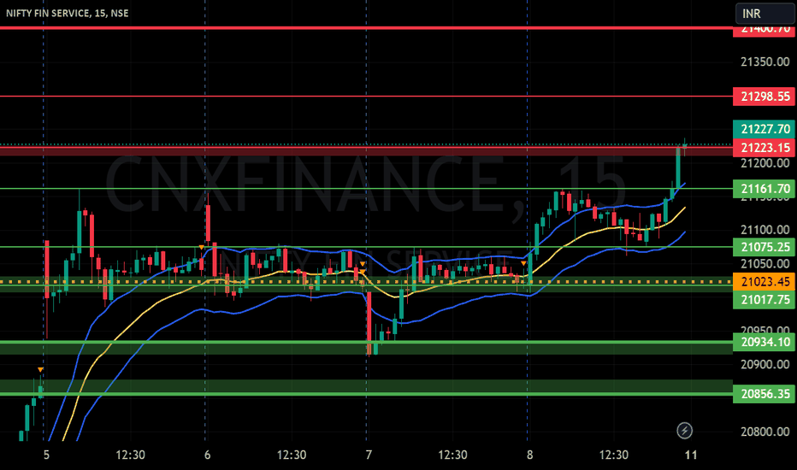797x470 pixels.
Task: Click date label 7 on time axis
Action: (369, 455)
